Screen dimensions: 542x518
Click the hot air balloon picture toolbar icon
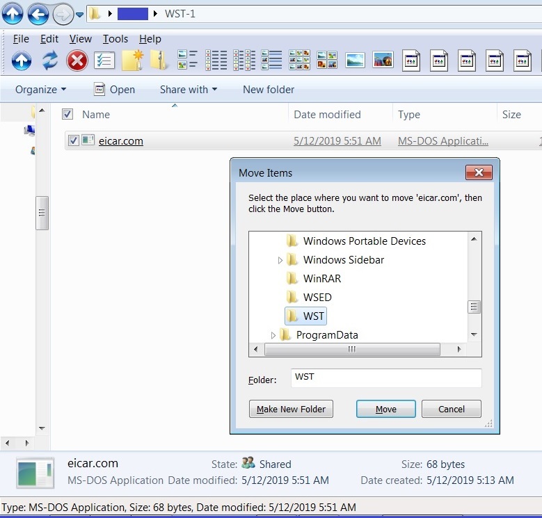[383, 60]
